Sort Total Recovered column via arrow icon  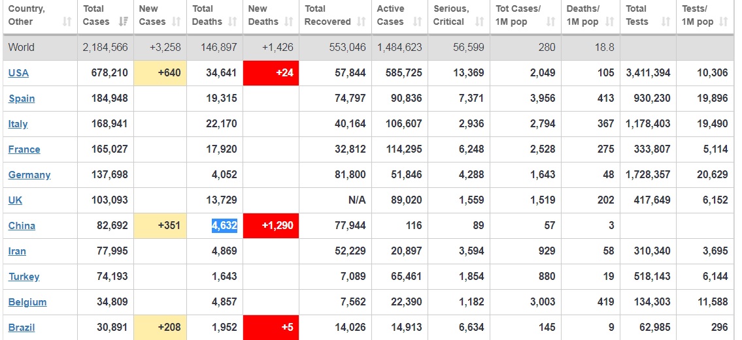tap(362, 22)
